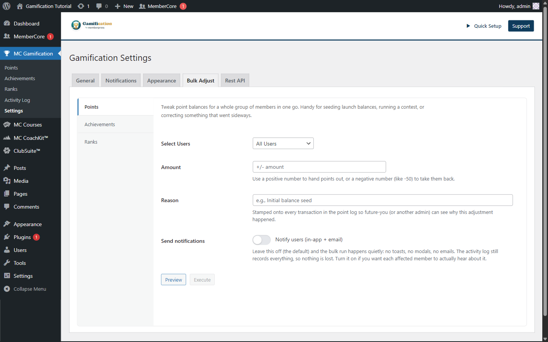Click the Pages icon in sidebar
The height and width of the screenshot is (342, 548).
[7, 193]
